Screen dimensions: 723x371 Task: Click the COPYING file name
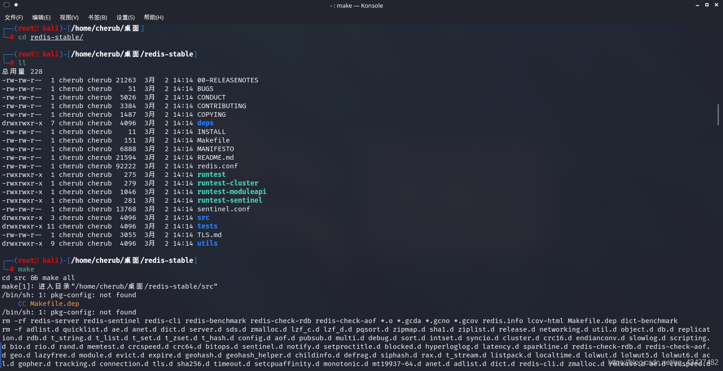[211, 114]
